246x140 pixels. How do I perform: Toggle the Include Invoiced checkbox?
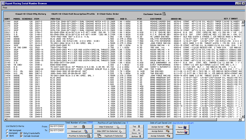22,136
